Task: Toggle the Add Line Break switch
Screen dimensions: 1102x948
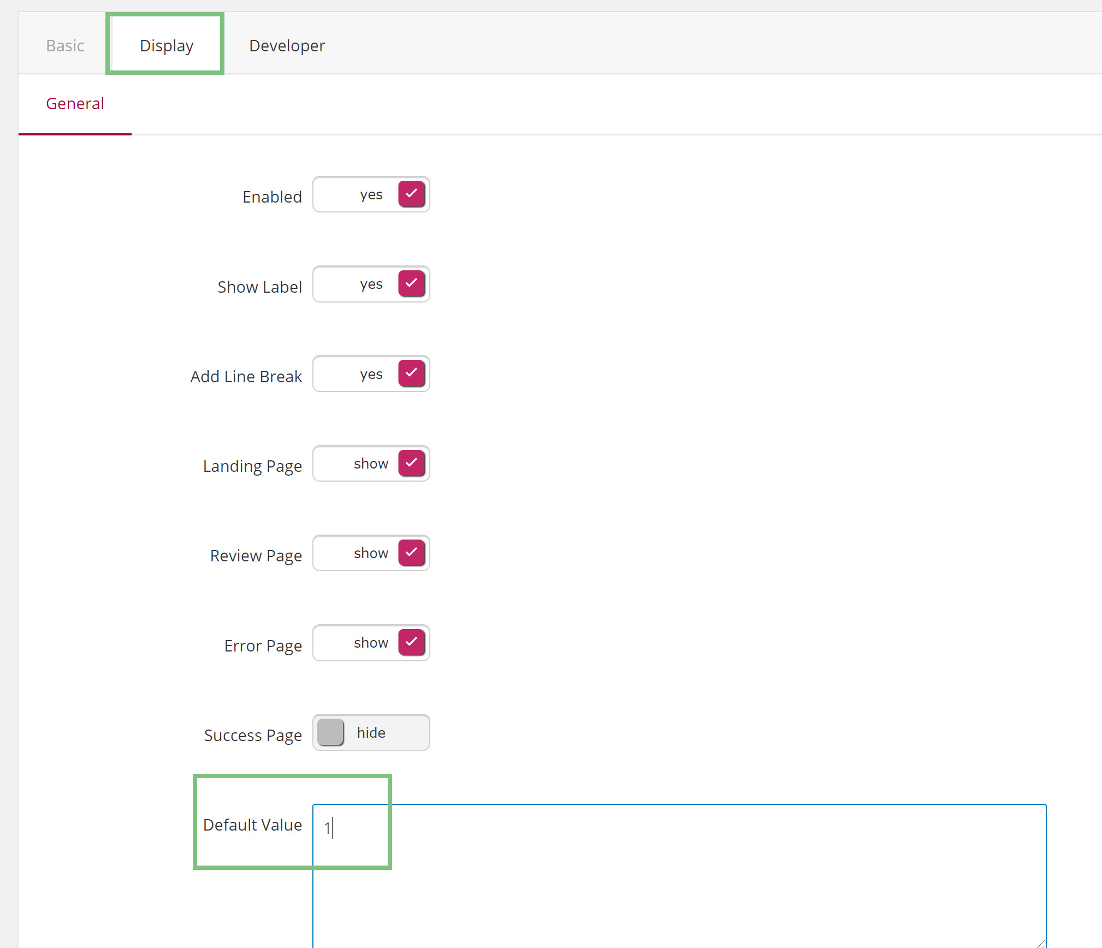Action: pos(371,374)
